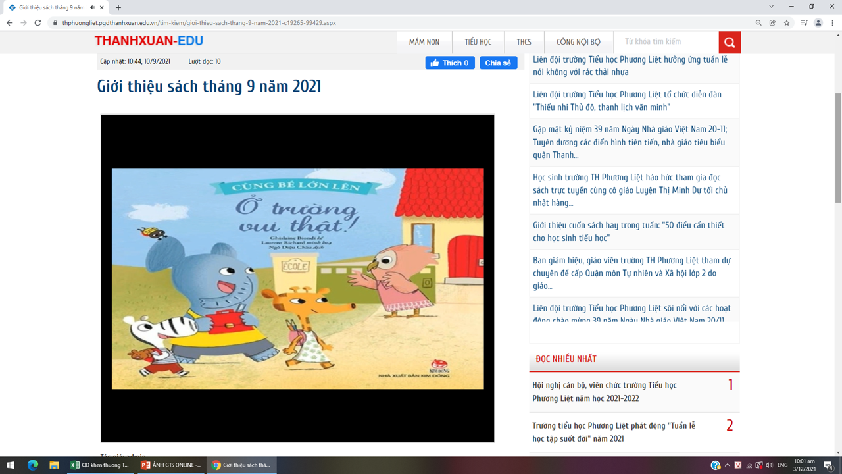842x474 pixels.
Task: Open the Windows Start menu
Action: 11,465
